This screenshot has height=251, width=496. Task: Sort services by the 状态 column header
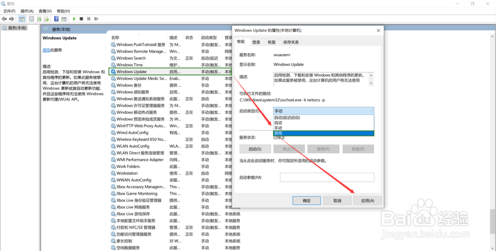191,38
